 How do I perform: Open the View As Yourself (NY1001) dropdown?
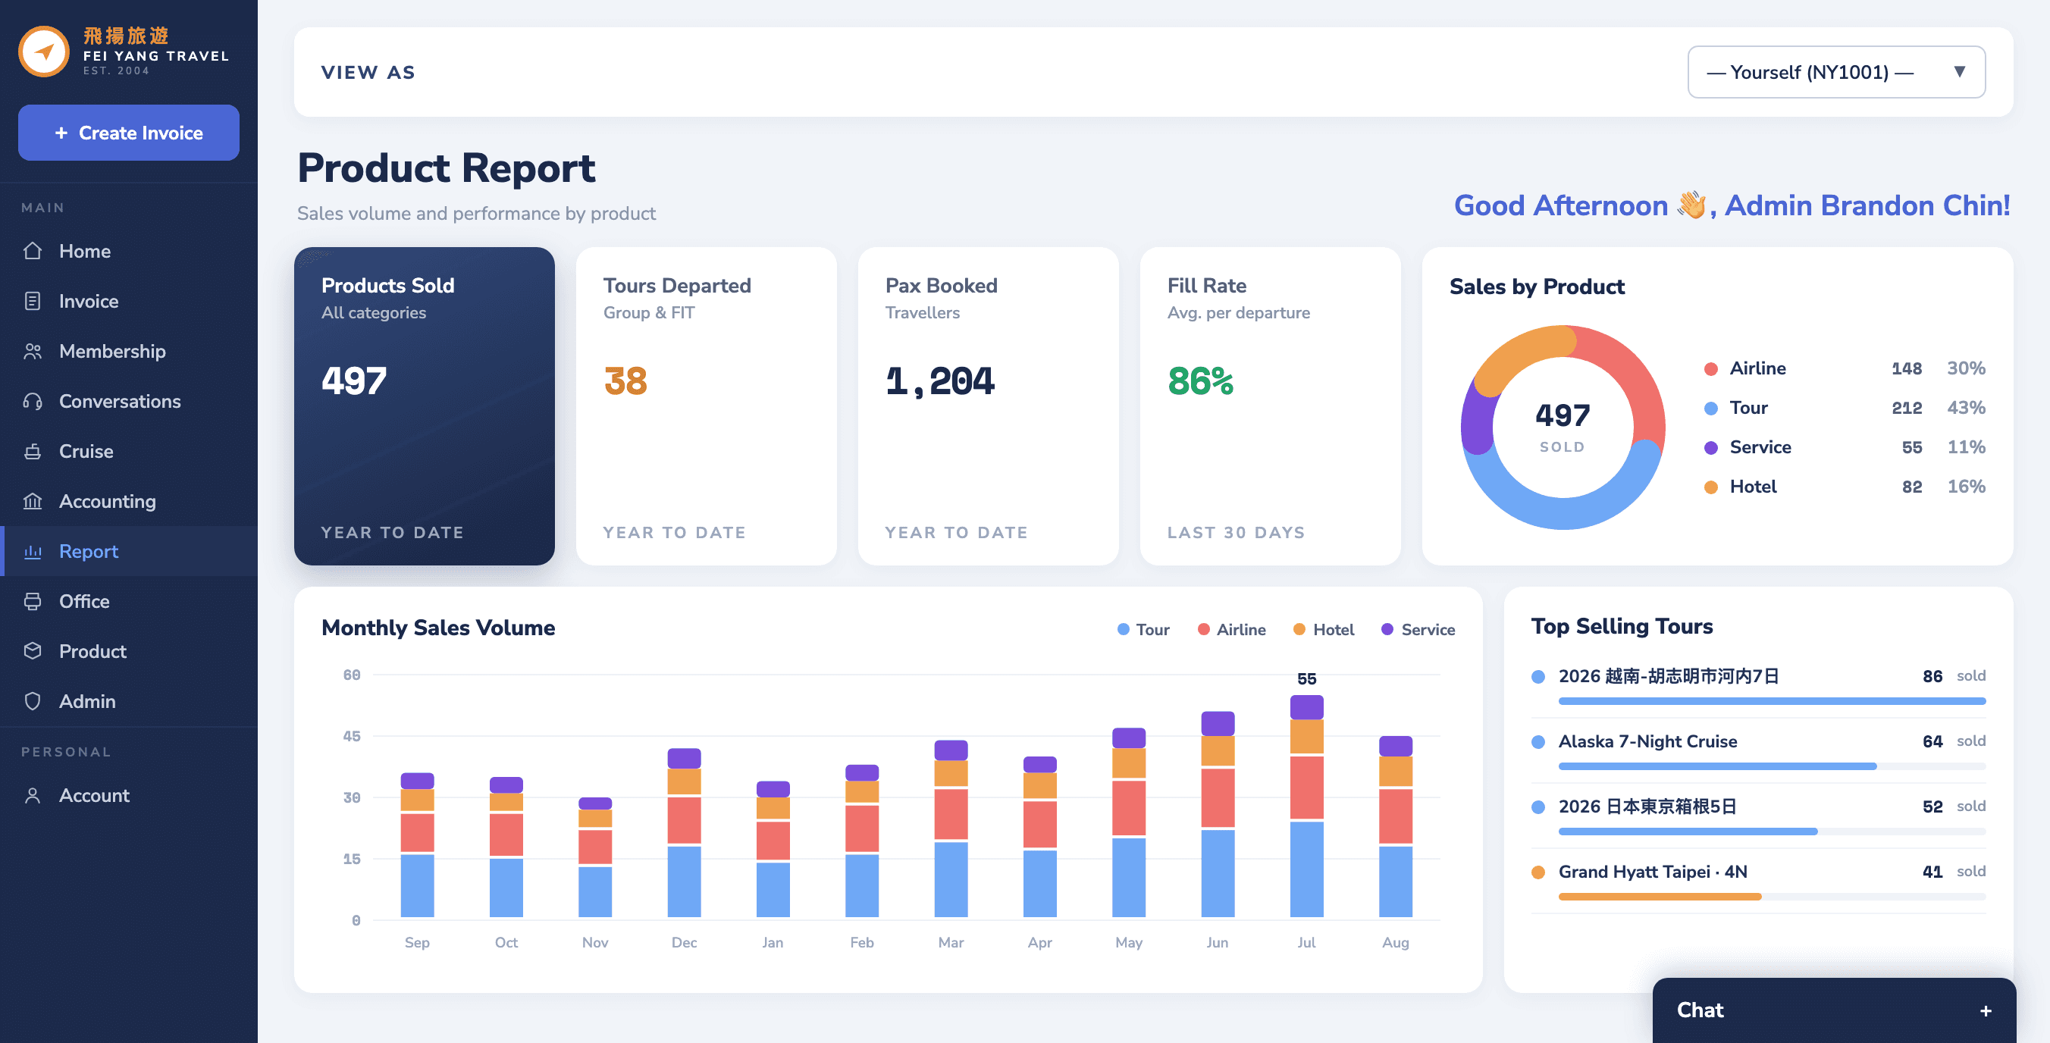click(x=1836, y=73)
